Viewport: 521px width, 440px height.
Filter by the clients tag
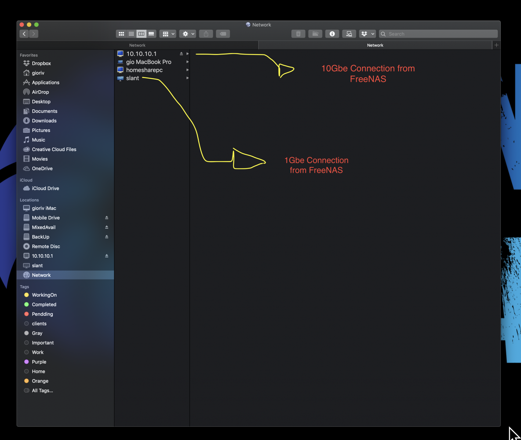tap(65, 323)
